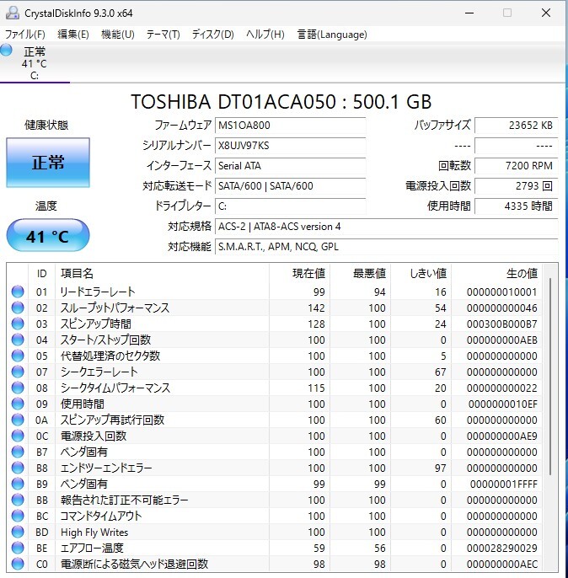Click the power on hours value 4335 時間

tap(517, 206)
